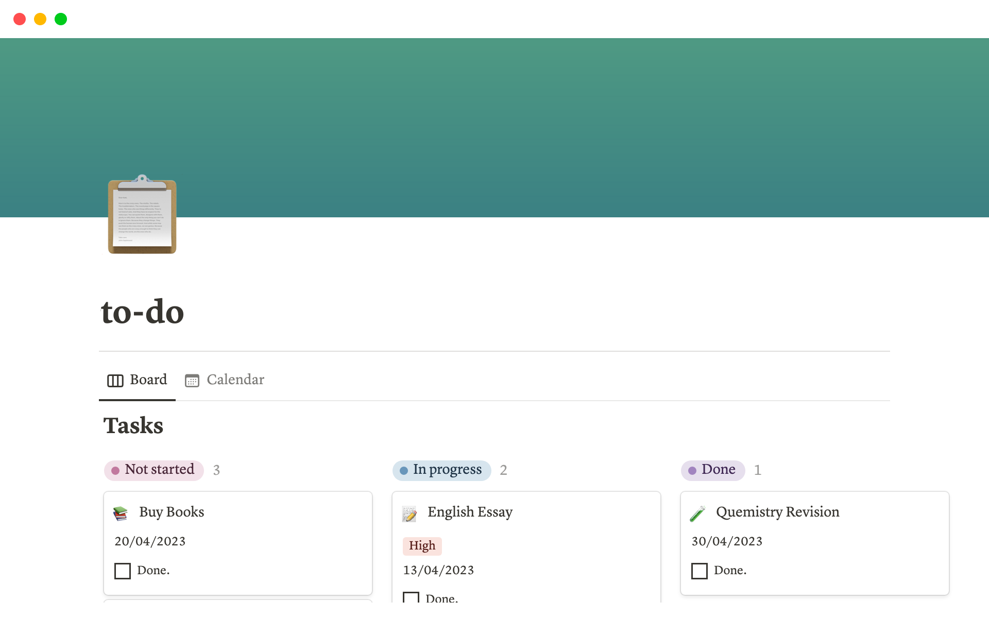Click the green fullscreen window button
This screenshot has height=618, width=989.
(x=61, y=19)
